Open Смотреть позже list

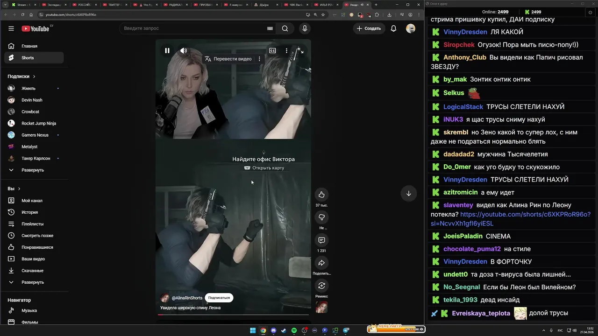click(x=34, y=236)
